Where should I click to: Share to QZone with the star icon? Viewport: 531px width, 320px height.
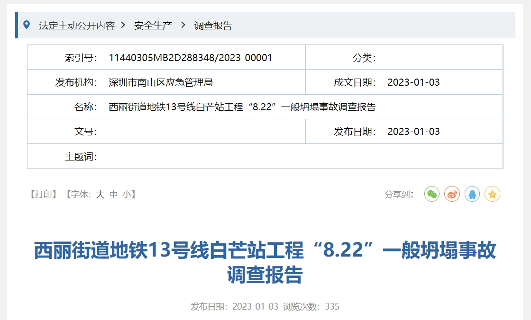(x=492, y=194)
